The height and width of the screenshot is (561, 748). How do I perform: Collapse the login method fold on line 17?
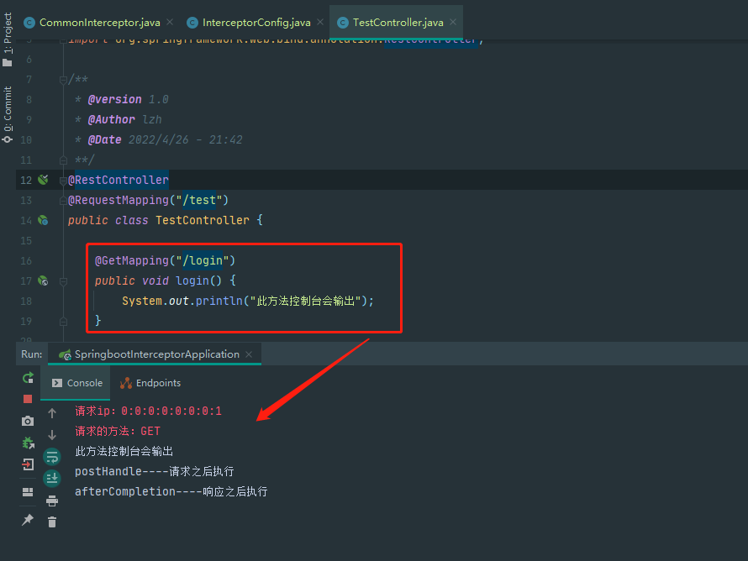[x=63, y=281]
